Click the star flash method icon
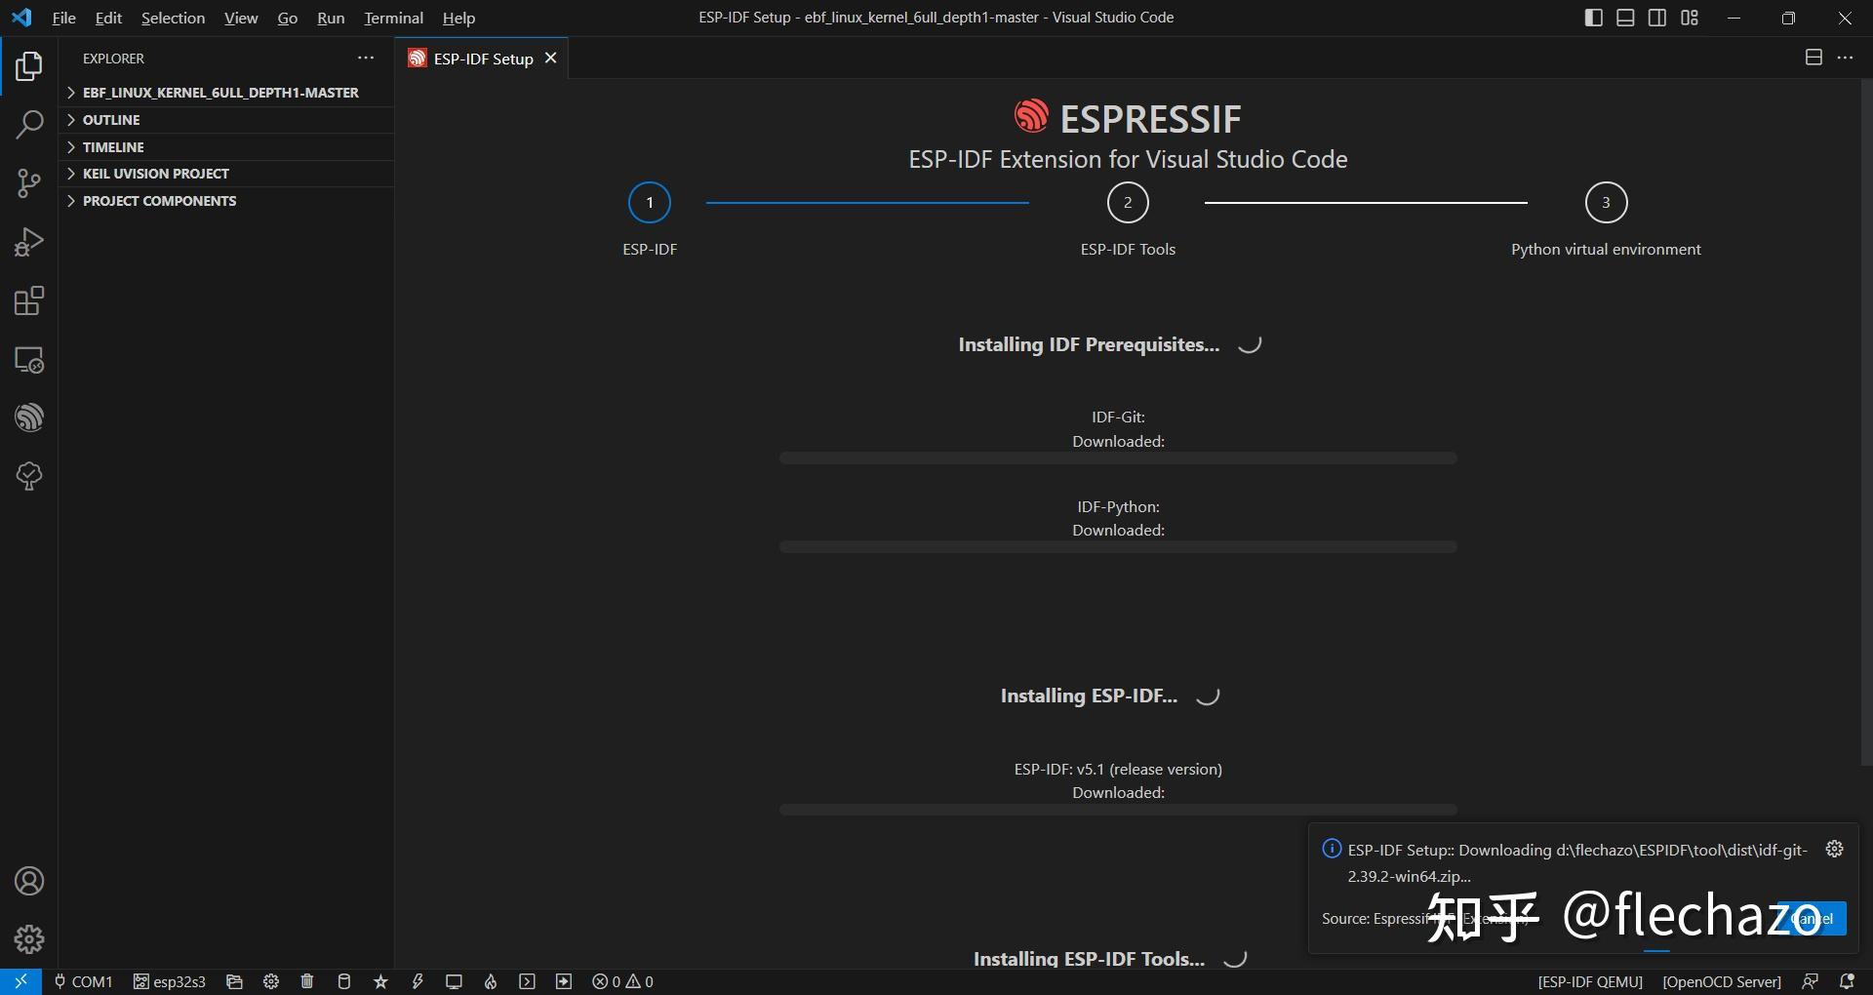 pyautogui.click(x=380, y=981)
